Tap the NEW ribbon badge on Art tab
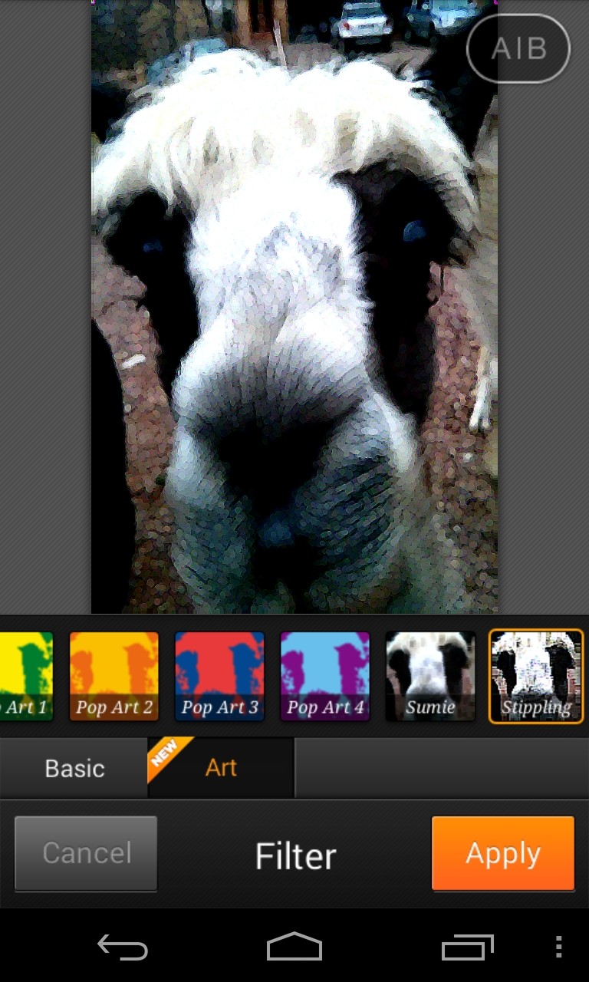 click(166, 754)
